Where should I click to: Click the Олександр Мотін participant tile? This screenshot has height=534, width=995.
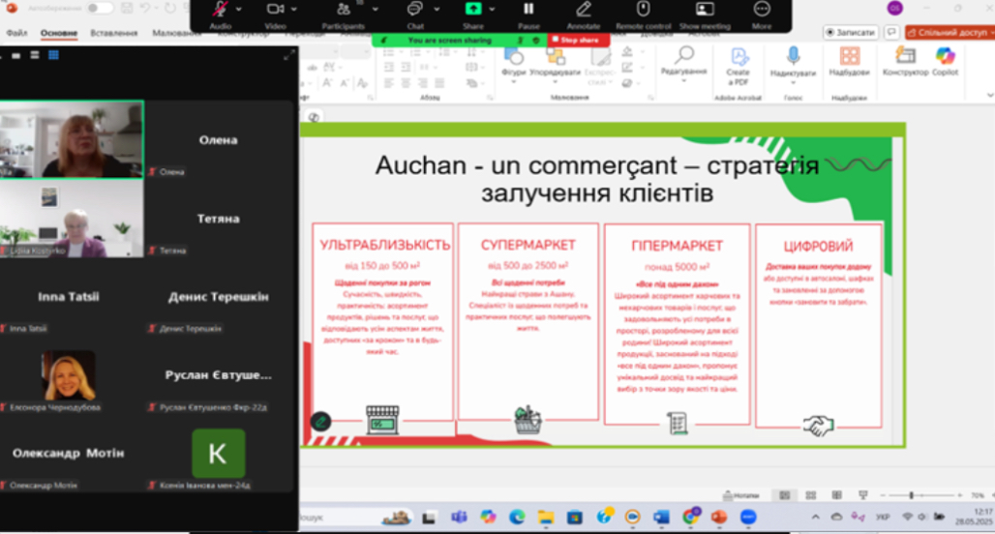pyautogui.click(x=69, y=454)
